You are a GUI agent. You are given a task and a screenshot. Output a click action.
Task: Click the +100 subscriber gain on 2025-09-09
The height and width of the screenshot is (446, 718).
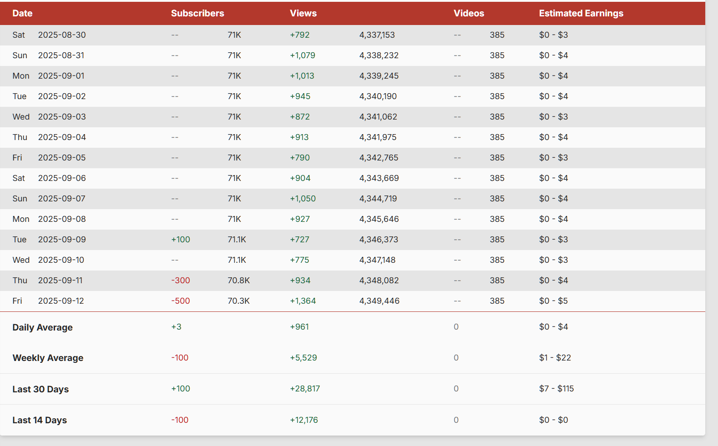181,240
